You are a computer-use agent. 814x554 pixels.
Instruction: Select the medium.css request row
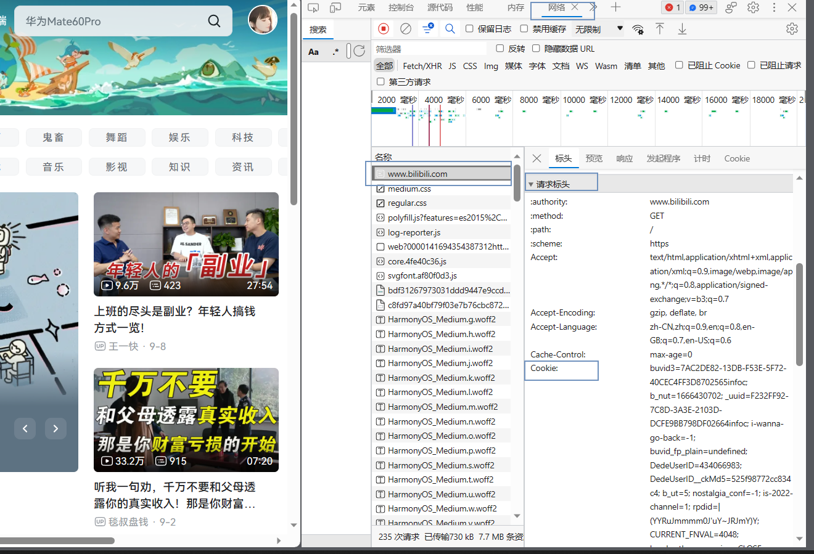click(x=442, y=189)
